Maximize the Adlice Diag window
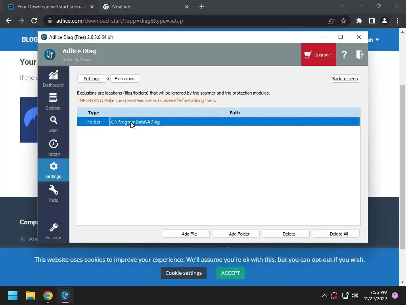Screen dimensions: 406x305 [341, 37]
